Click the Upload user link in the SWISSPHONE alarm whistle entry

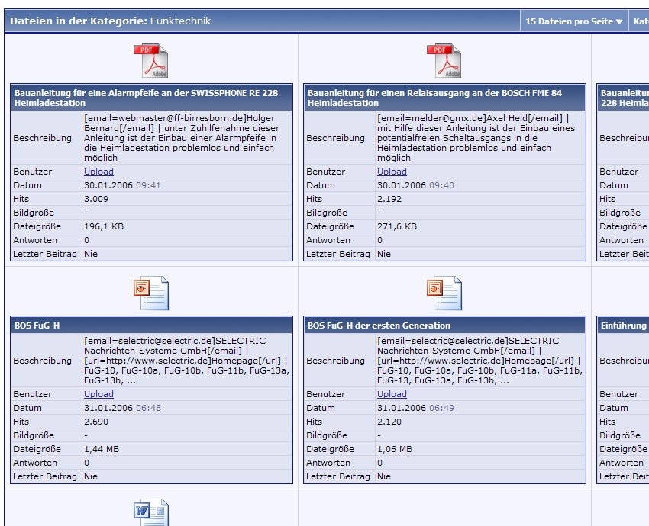tap(98, 172)
